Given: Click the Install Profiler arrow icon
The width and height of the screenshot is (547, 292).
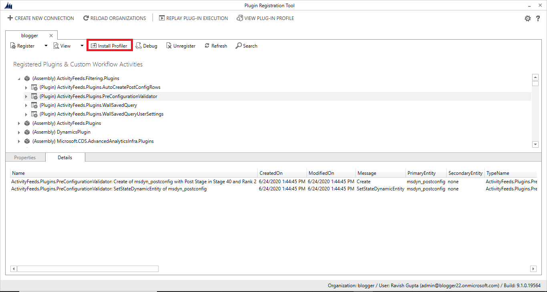Looking at the screenshot, I should 94,46.
